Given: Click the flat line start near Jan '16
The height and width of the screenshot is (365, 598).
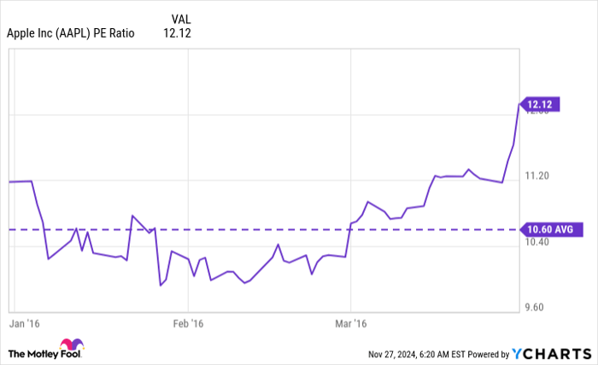Looking at the screenshot, I should pos(21,182).
